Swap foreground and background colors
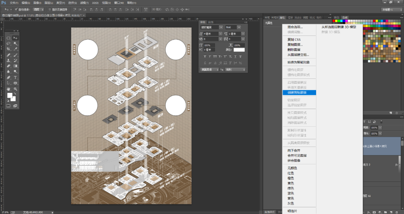Screen dimensions: 404x214 tap(15, 94)
